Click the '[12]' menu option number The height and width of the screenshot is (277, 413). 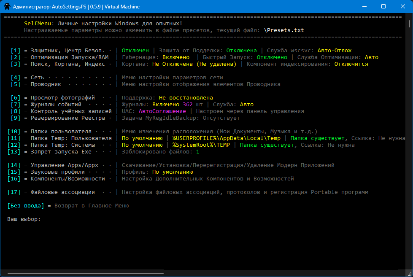(13, 145)
